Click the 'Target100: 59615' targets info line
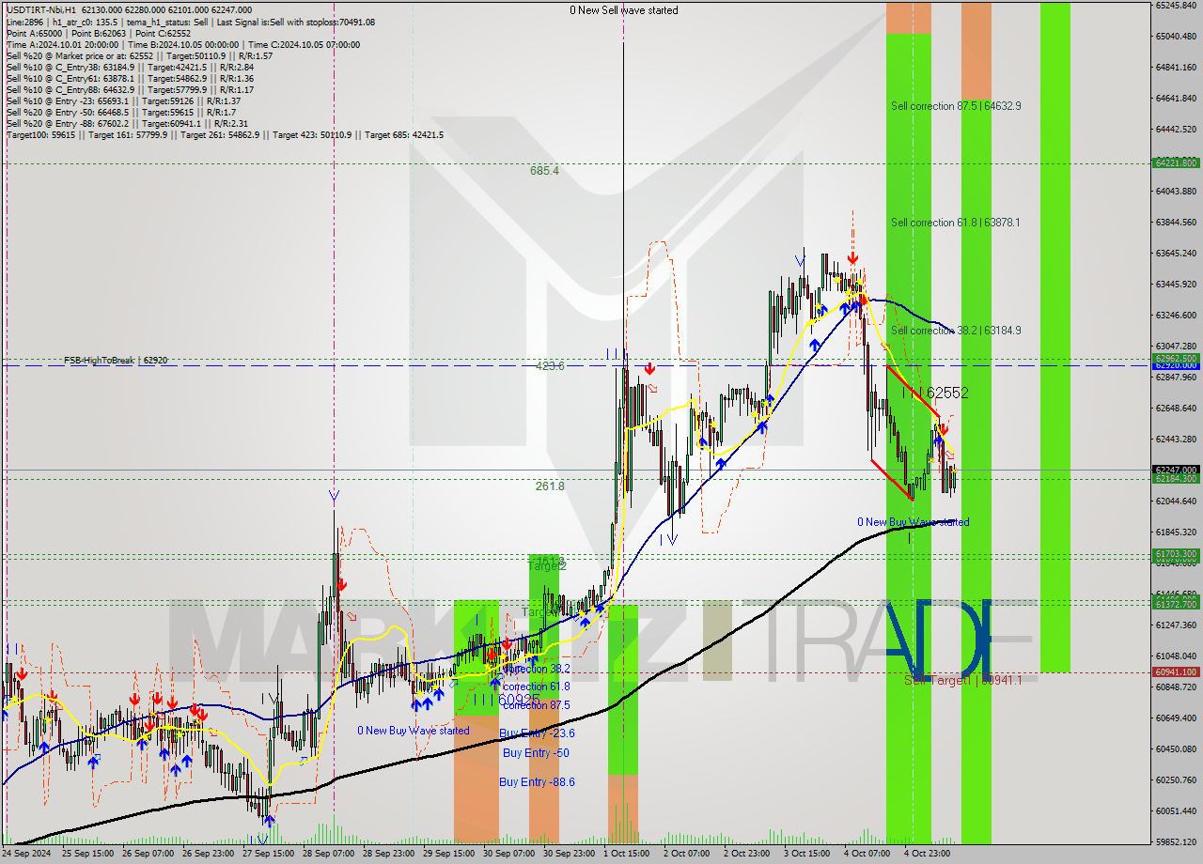Viewport: 1203px width, 864px height. [225, 134]
